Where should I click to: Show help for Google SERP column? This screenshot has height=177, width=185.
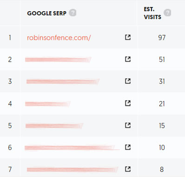point(73,13)
